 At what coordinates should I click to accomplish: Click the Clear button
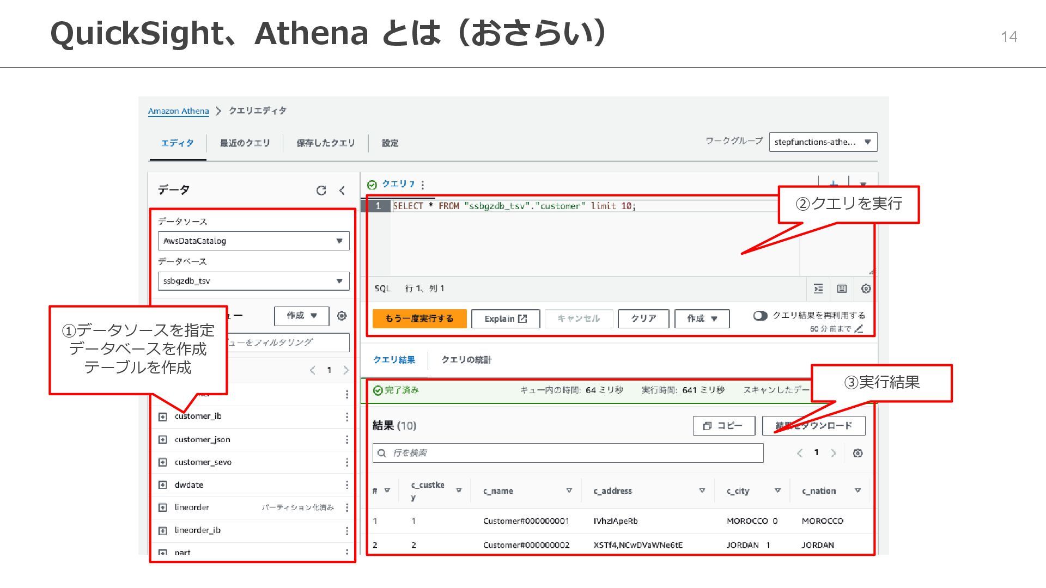pos(643,318)
